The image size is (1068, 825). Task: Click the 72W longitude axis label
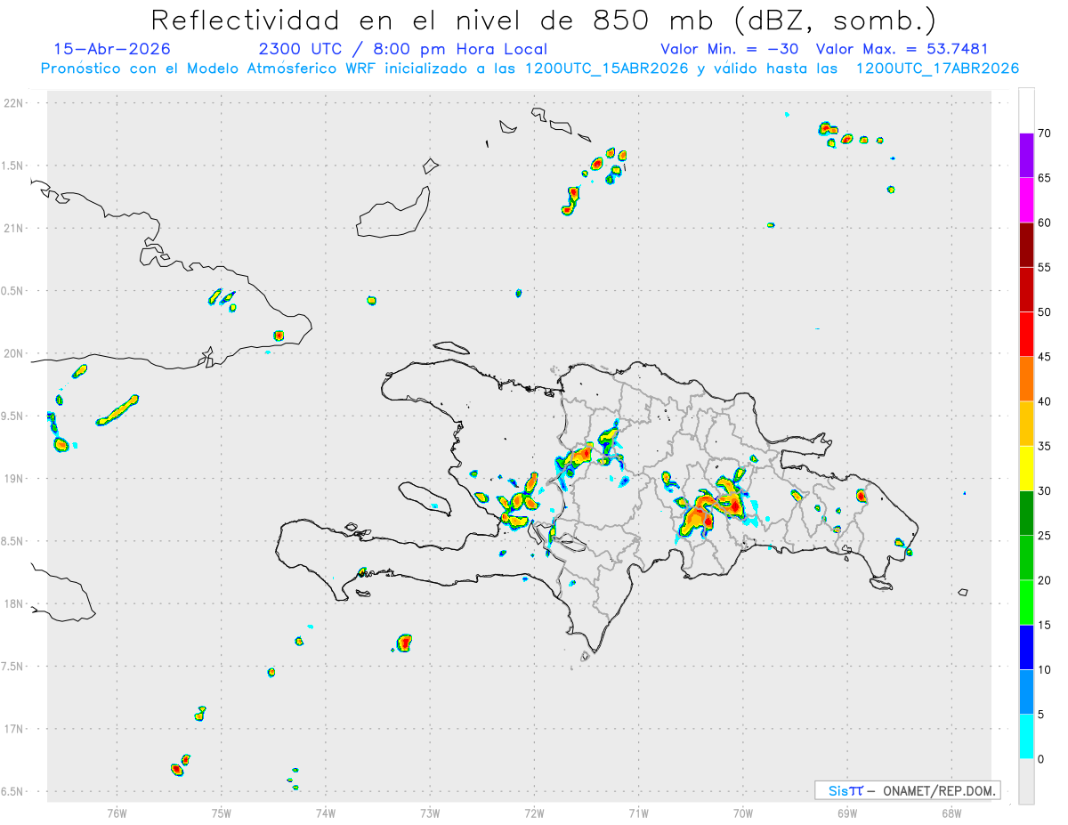tap(534, 813)
